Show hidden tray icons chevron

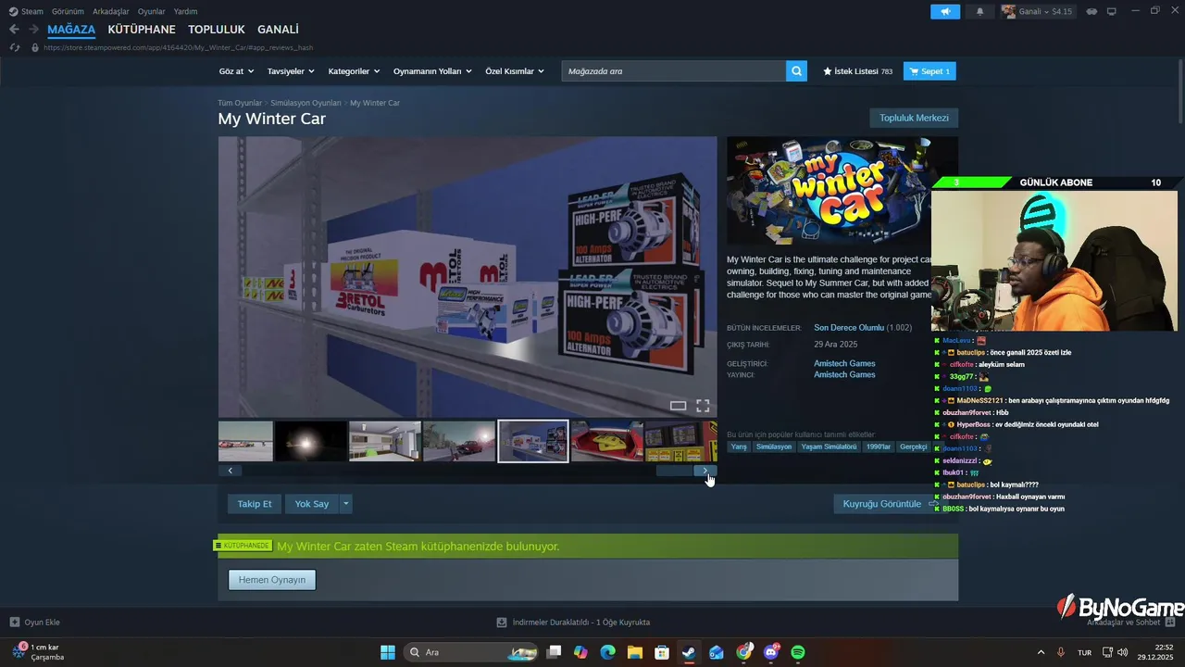(1041, 652)
